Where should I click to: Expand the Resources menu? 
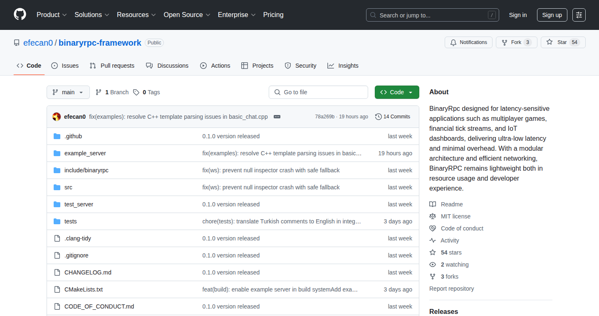click(136, 15)
